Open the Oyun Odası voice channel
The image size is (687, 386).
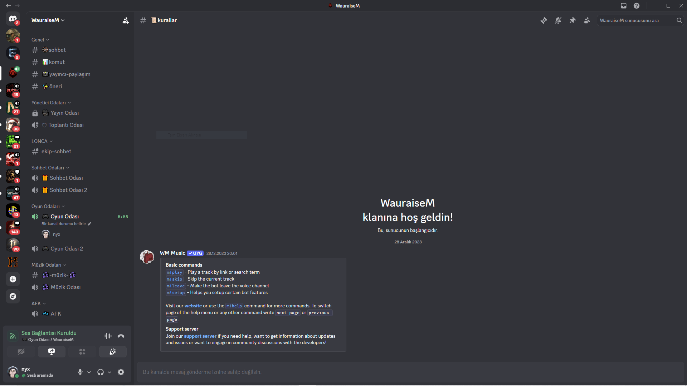click(80, 217)
